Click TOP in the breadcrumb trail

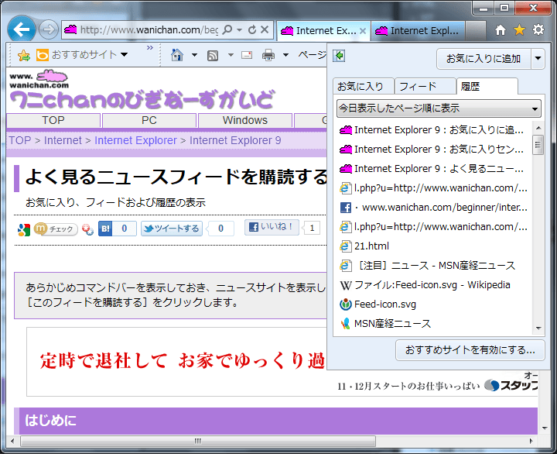click(20, 140)
